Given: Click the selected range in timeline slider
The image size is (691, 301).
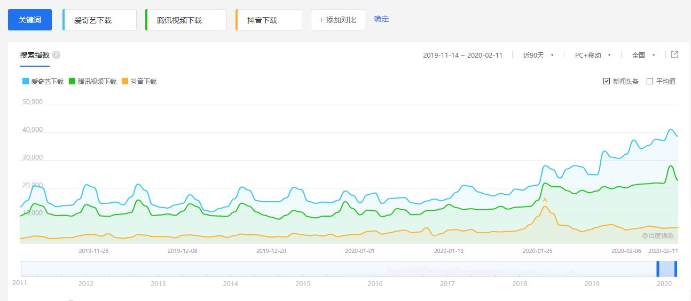Looking at the screenshot, I should tap(667, 269).
